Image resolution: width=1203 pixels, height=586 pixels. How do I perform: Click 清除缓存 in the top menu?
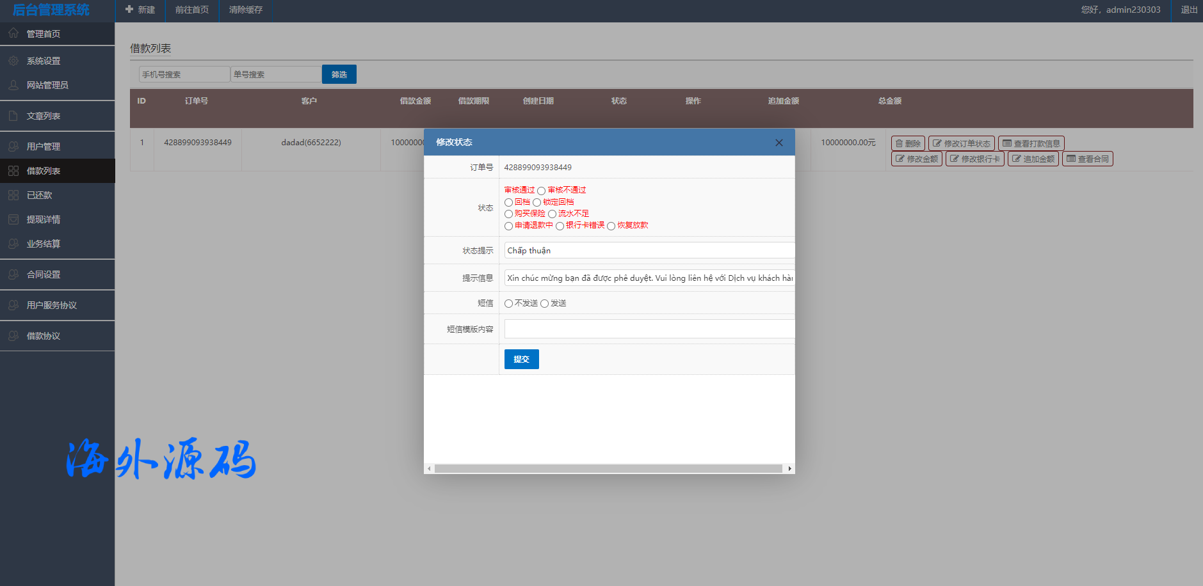click(246, 10)
